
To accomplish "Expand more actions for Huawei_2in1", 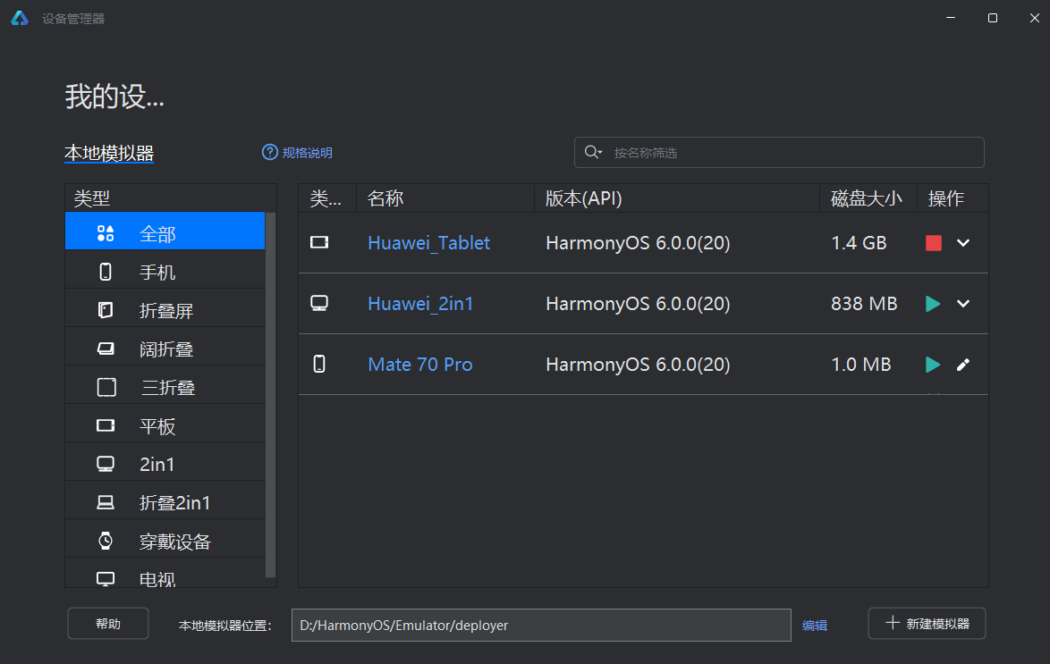I will (x=963, y=304).
